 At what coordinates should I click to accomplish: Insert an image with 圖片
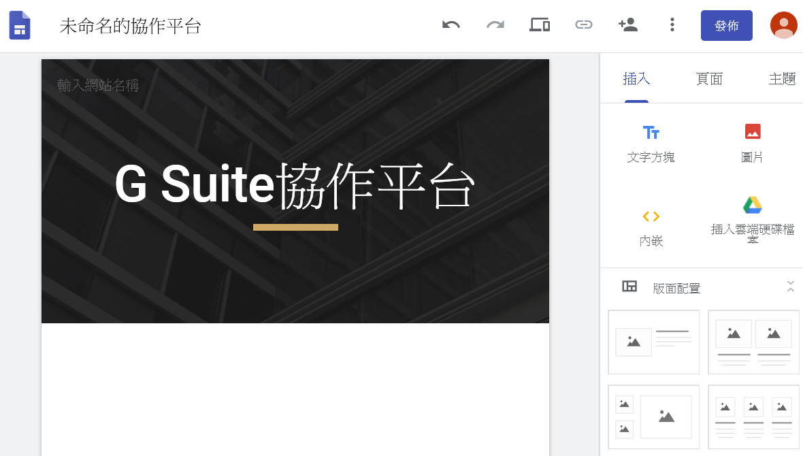(752, 144)
